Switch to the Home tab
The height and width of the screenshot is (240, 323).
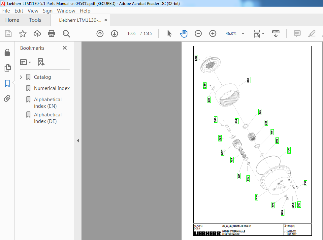point(12,20)
